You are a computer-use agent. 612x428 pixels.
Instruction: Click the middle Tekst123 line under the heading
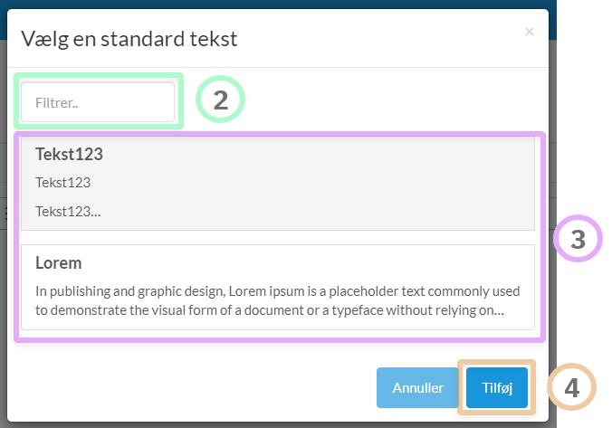[62, 183]
